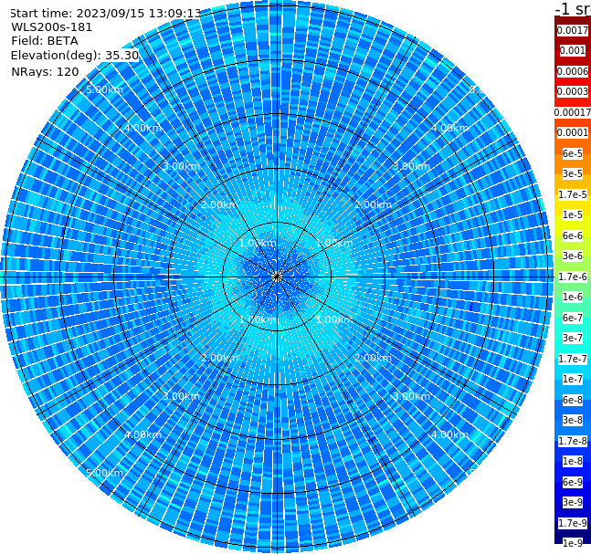Image resolution: width=591 pixels, height=554 pixels.
Task: Select the lower-right 1.00km ring label
Action: coord(334,319)
